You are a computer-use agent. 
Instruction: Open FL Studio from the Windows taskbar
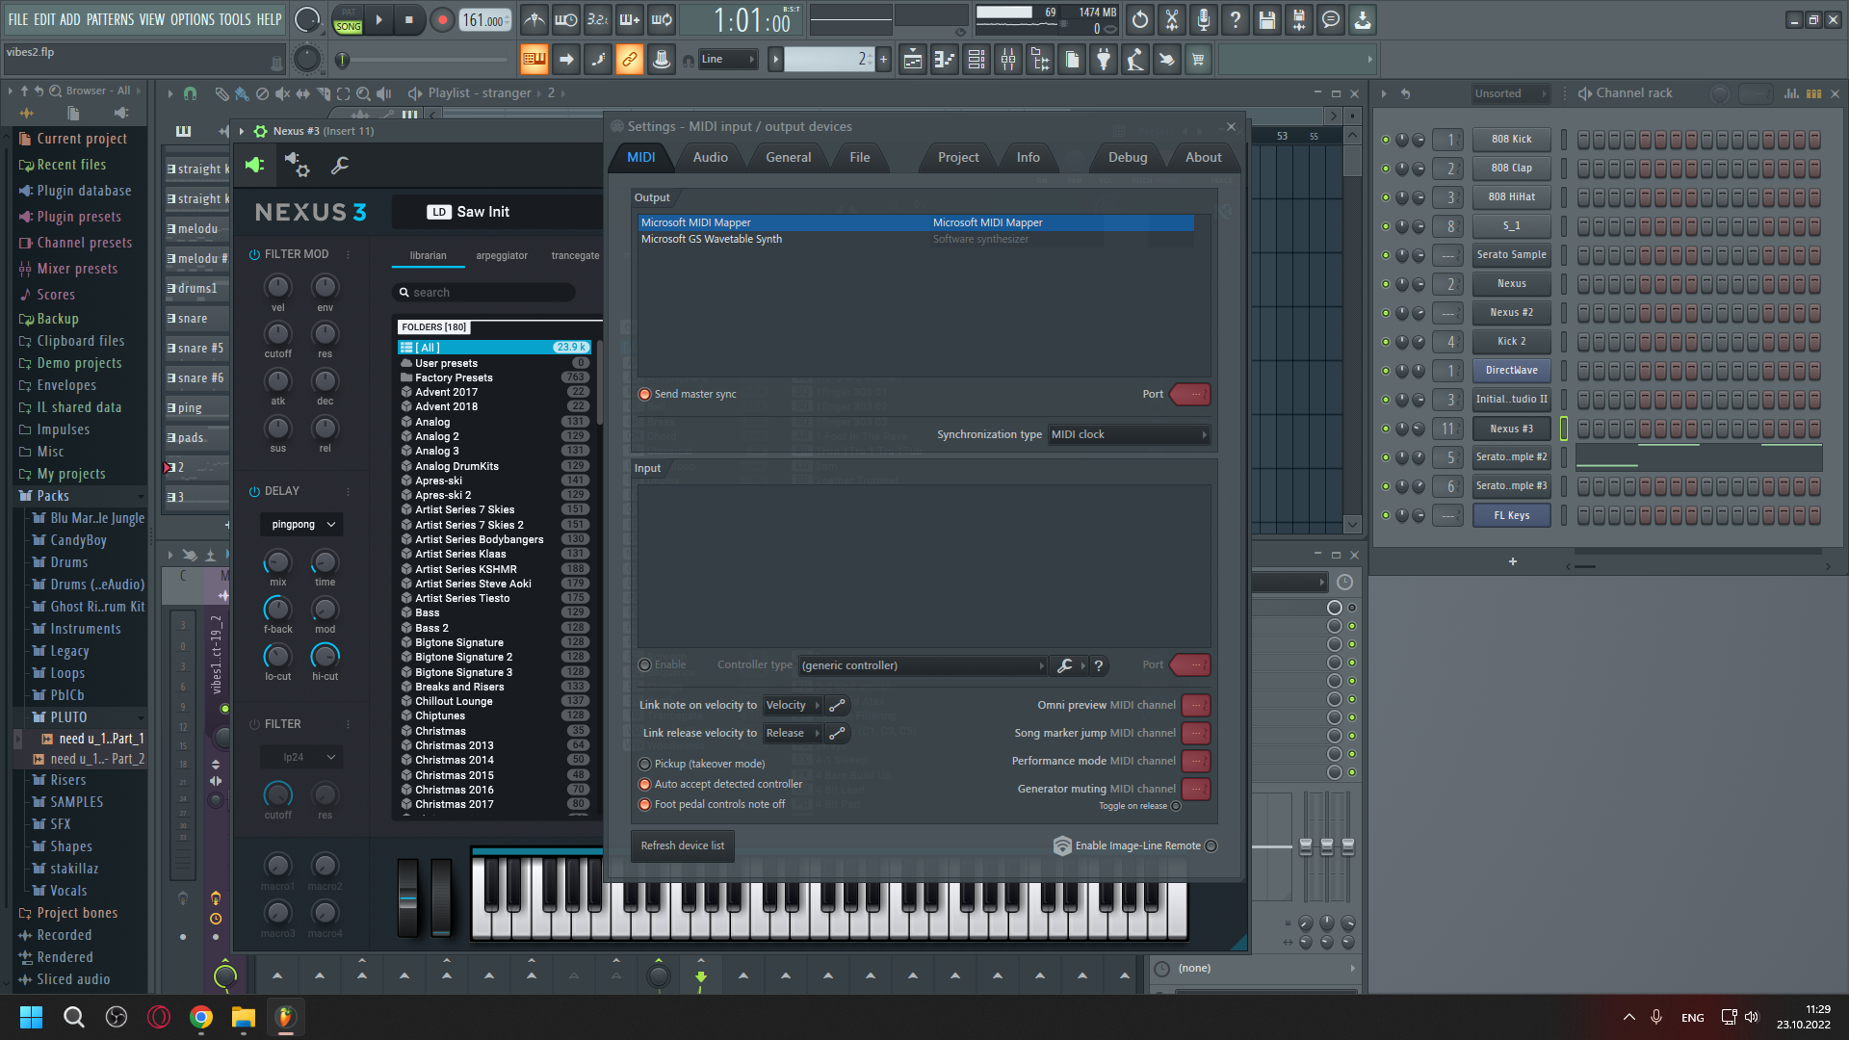[285, 1017]
